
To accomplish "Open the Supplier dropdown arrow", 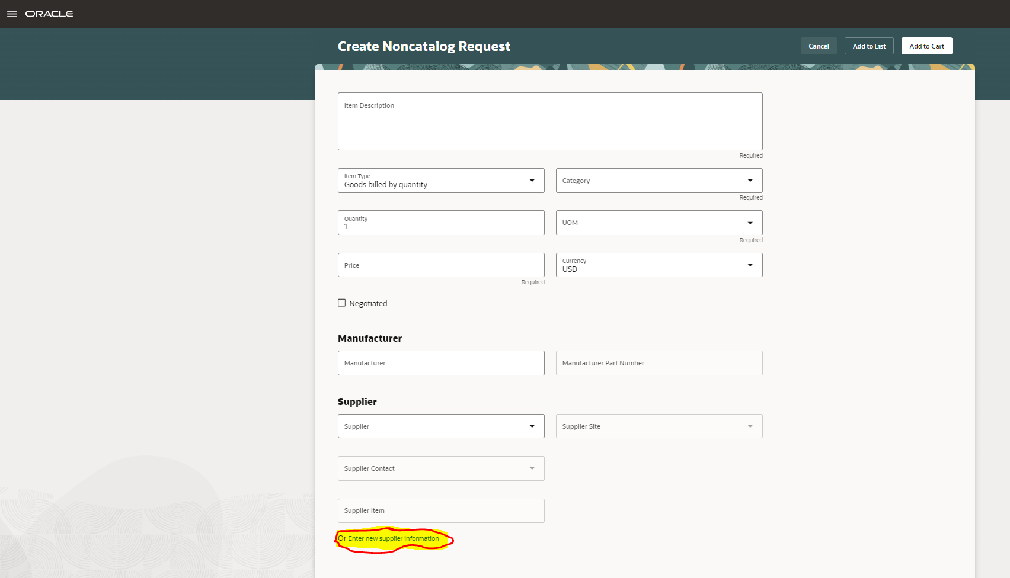I will (x=532, y=426).
